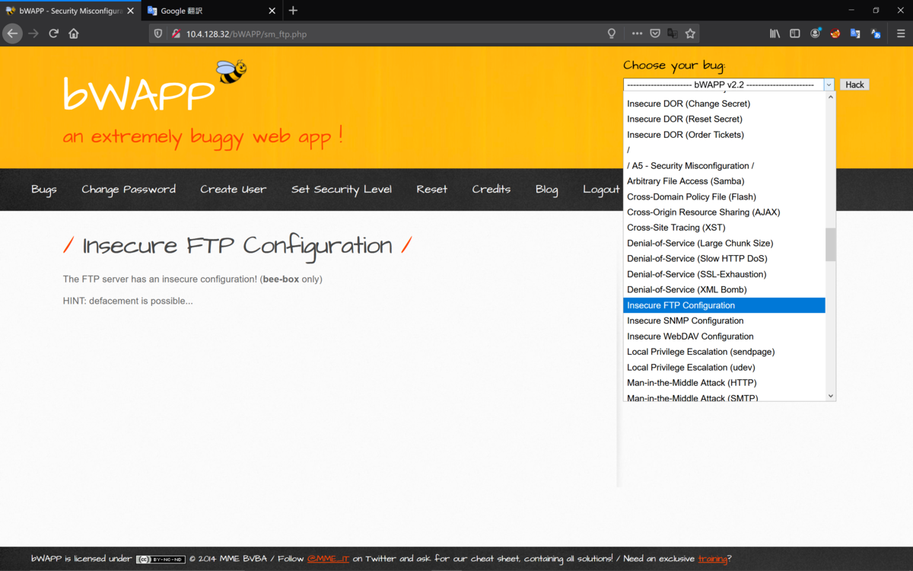The width and height of the screenshot is (913, 571).
Task: Click the insecure connection lock icon
Action: click(176, 33)
